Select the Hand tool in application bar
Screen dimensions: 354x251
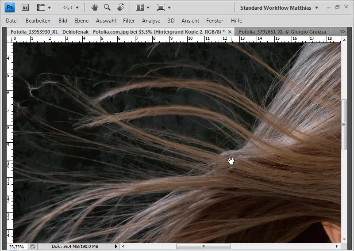[x=95, y=8]
